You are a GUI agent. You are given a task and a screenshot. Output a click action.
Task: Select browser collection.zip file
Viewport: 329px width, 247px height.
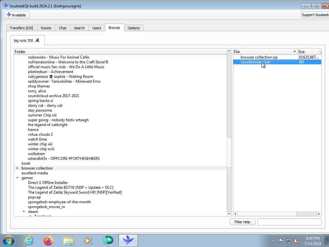(259, 57)
